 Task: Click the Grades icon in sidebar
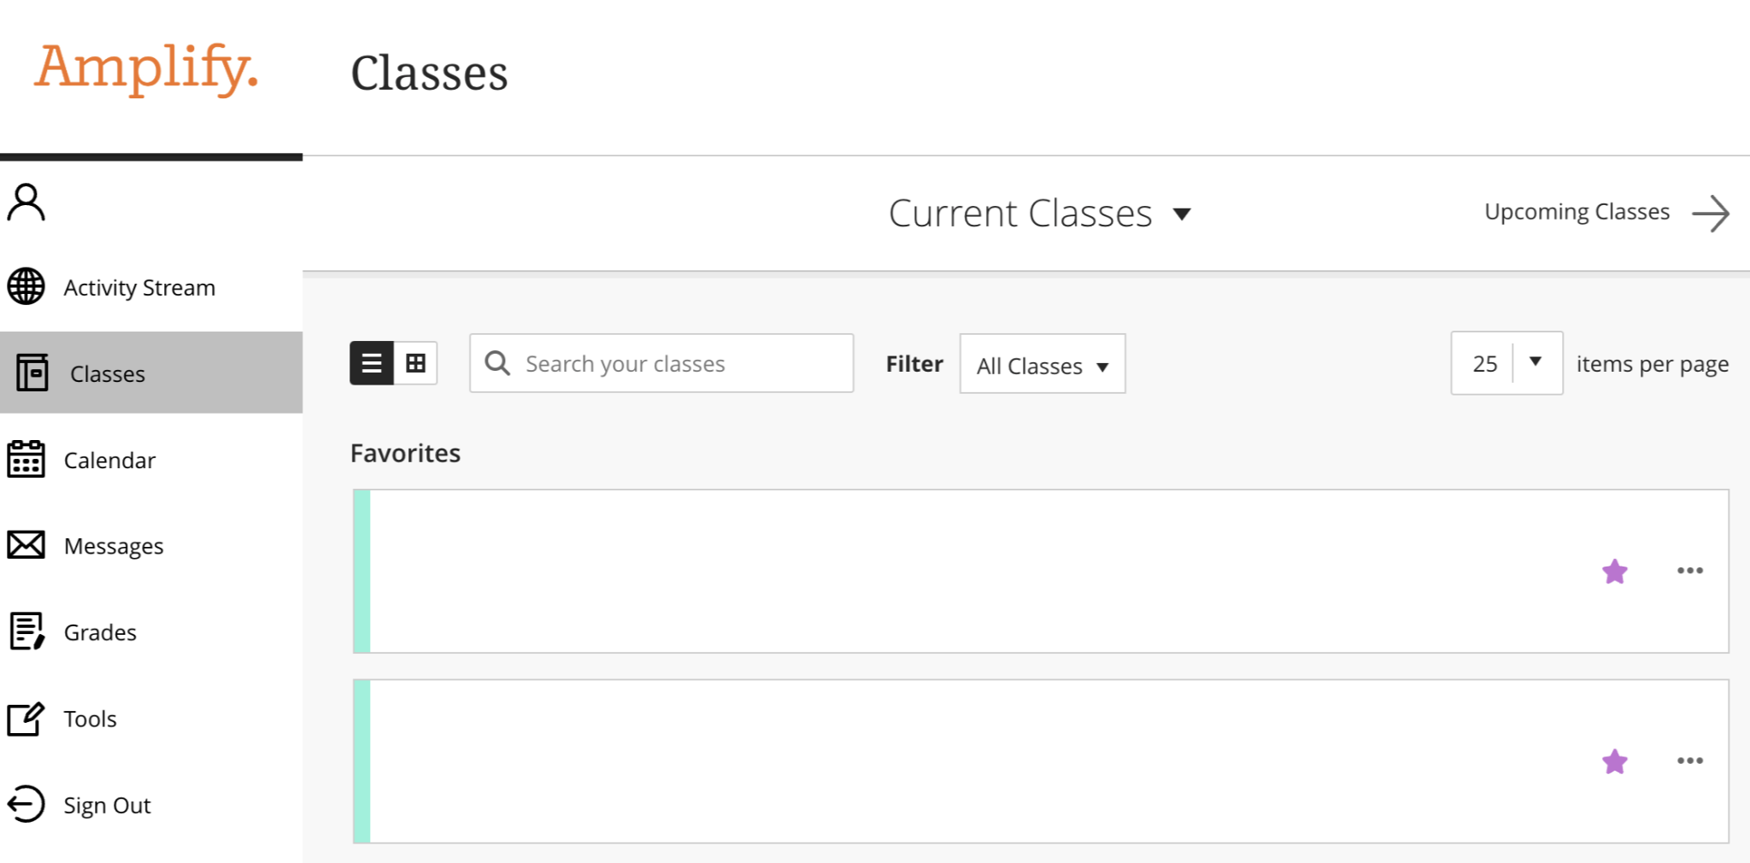tap(26, 631)
